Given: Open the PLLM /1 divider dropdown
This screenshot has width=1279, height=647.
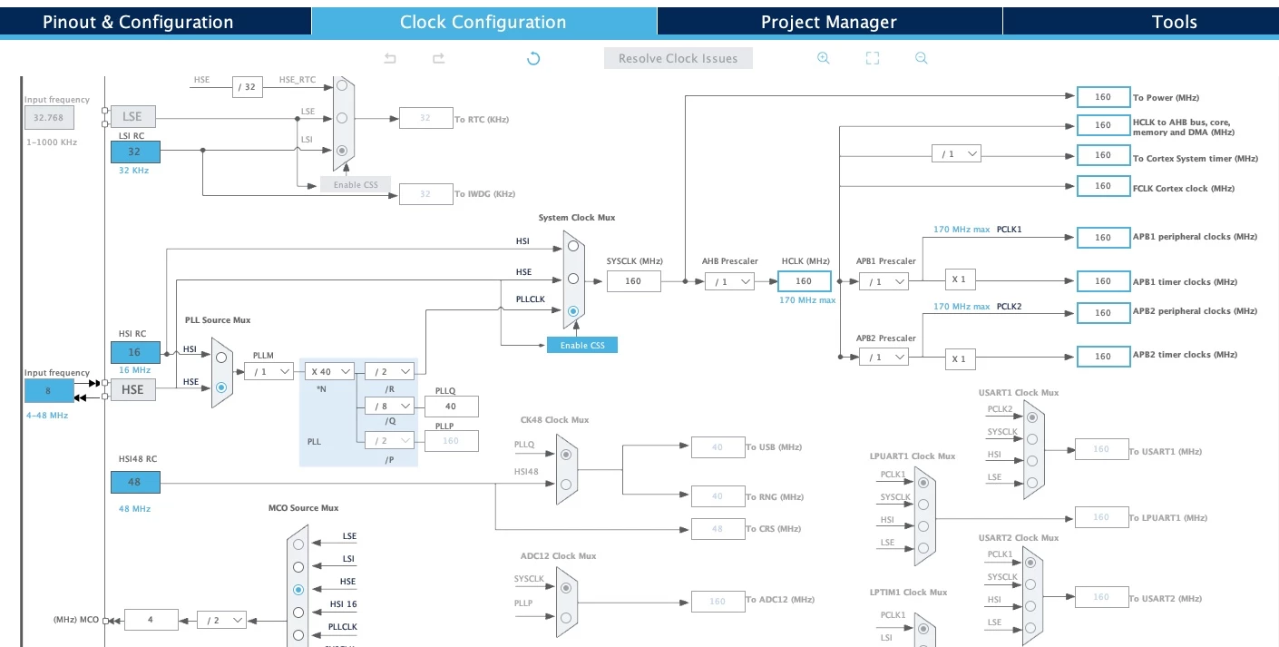Looking at the screenshot, I should [x=269, y=371].
